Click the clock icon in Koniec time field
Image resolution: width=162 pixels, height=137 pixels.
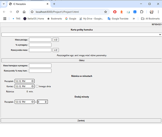click(33, 86)
